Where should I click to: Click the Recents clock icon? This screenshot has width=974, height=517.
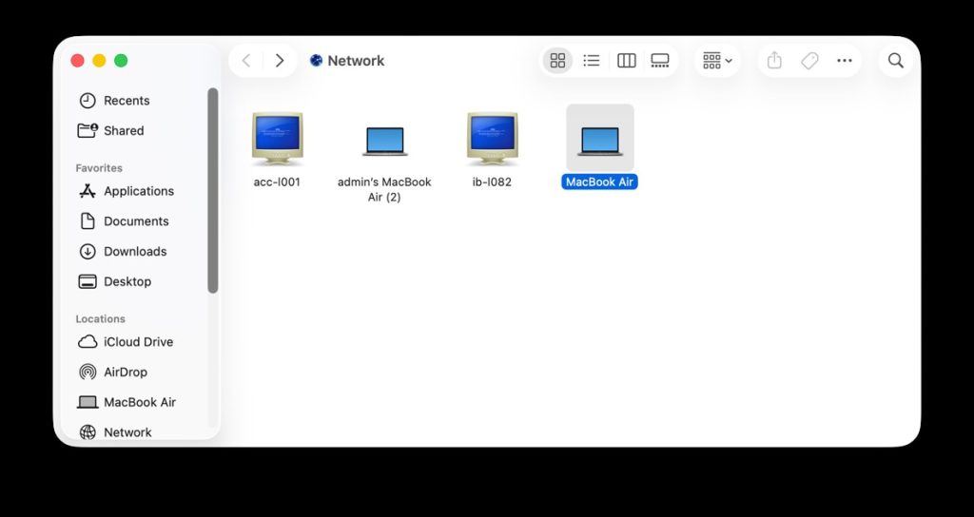(88, 101)
